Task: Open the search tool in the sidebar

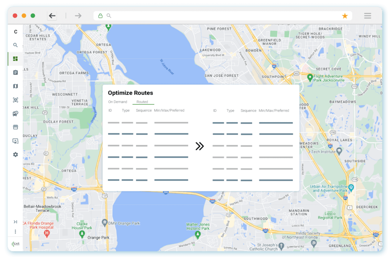Action: click(15, 45)
